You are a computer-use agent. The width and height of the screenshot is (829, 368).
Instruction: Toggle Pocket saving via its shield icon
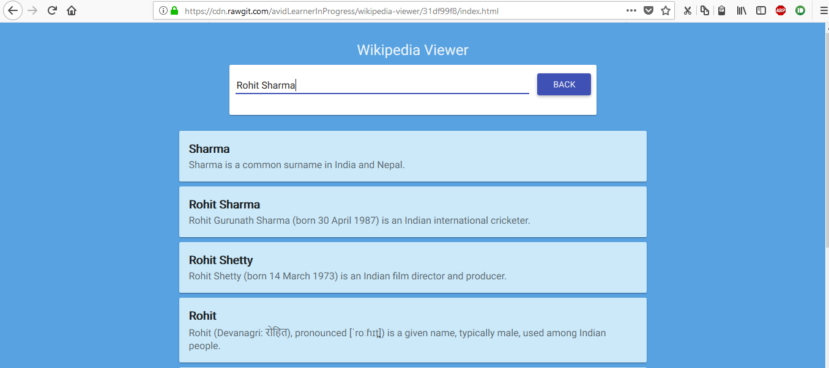tap(649, 10)
